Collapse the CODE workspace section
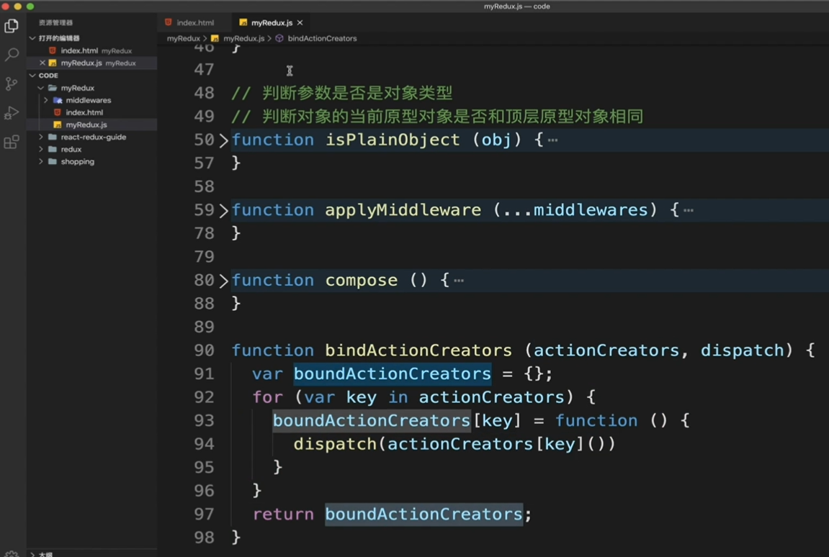Viewport: 829px width, 557px height. point(33,76)
